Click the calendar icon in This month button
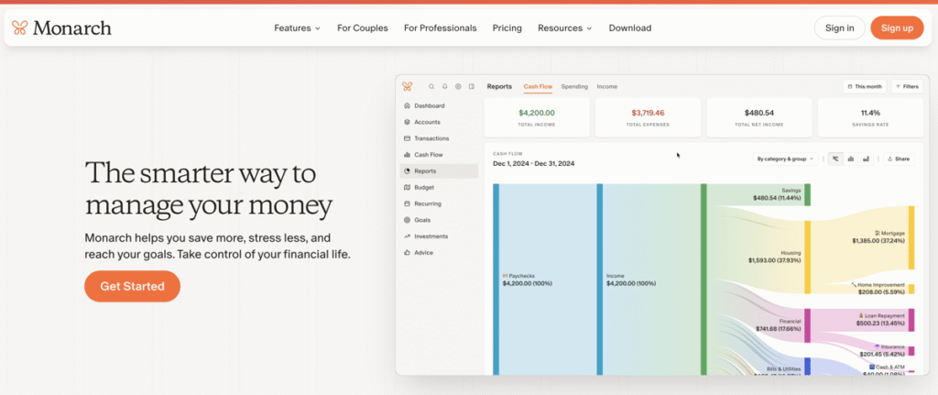The height and width of the screenshot is (395, 938). [x=851, y=87]
